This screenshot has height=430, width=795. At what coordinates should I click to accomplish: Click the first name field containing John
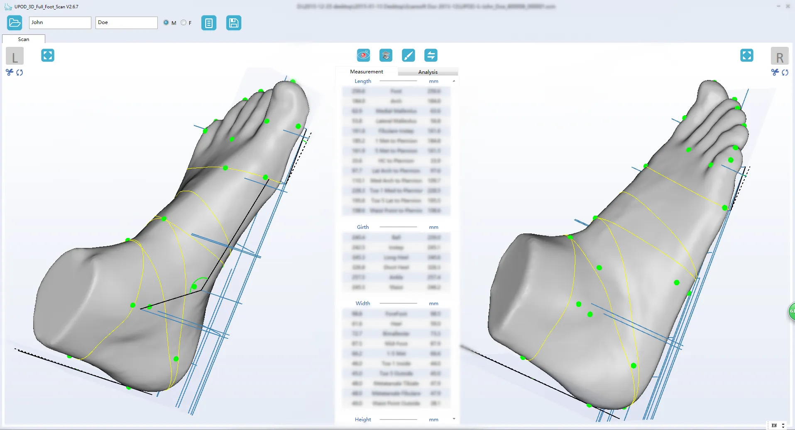tap(59, 22)
